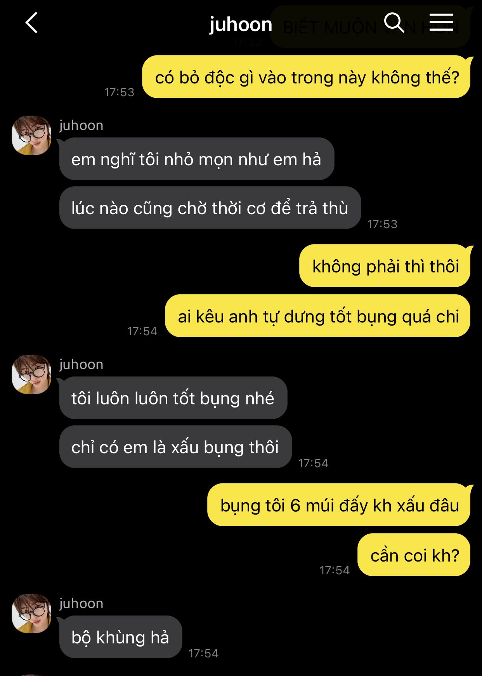Open the hamburger menu icon

point(441,22)
